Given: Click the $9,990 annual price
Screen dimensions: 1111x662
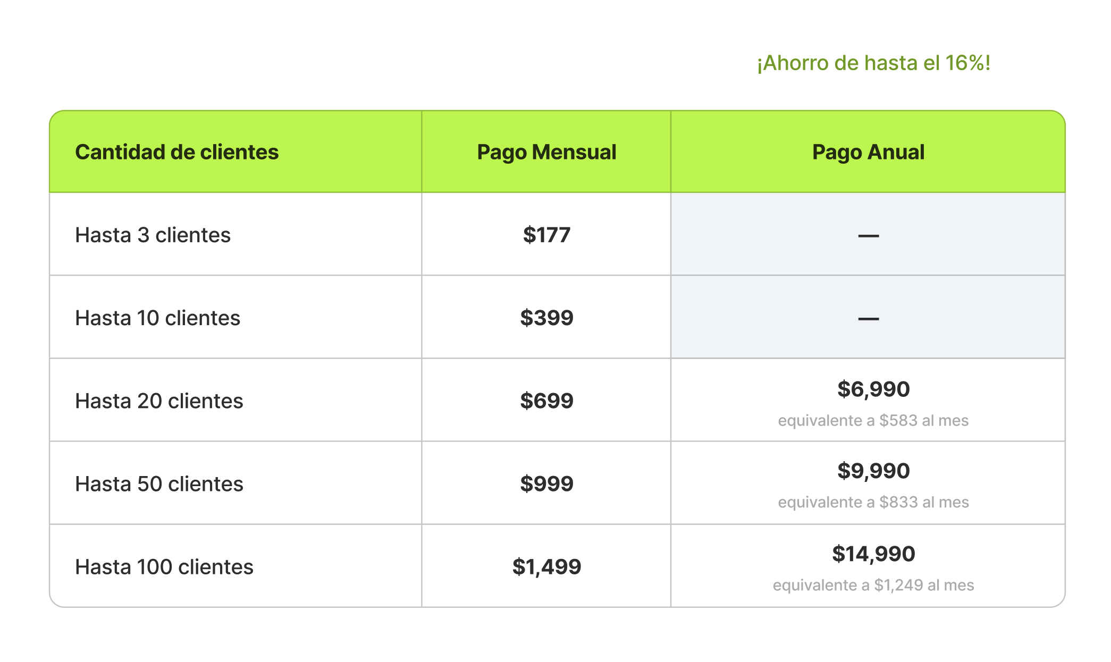Looking at the screenshot, I should pyautogui.click(x=873, y=471).
